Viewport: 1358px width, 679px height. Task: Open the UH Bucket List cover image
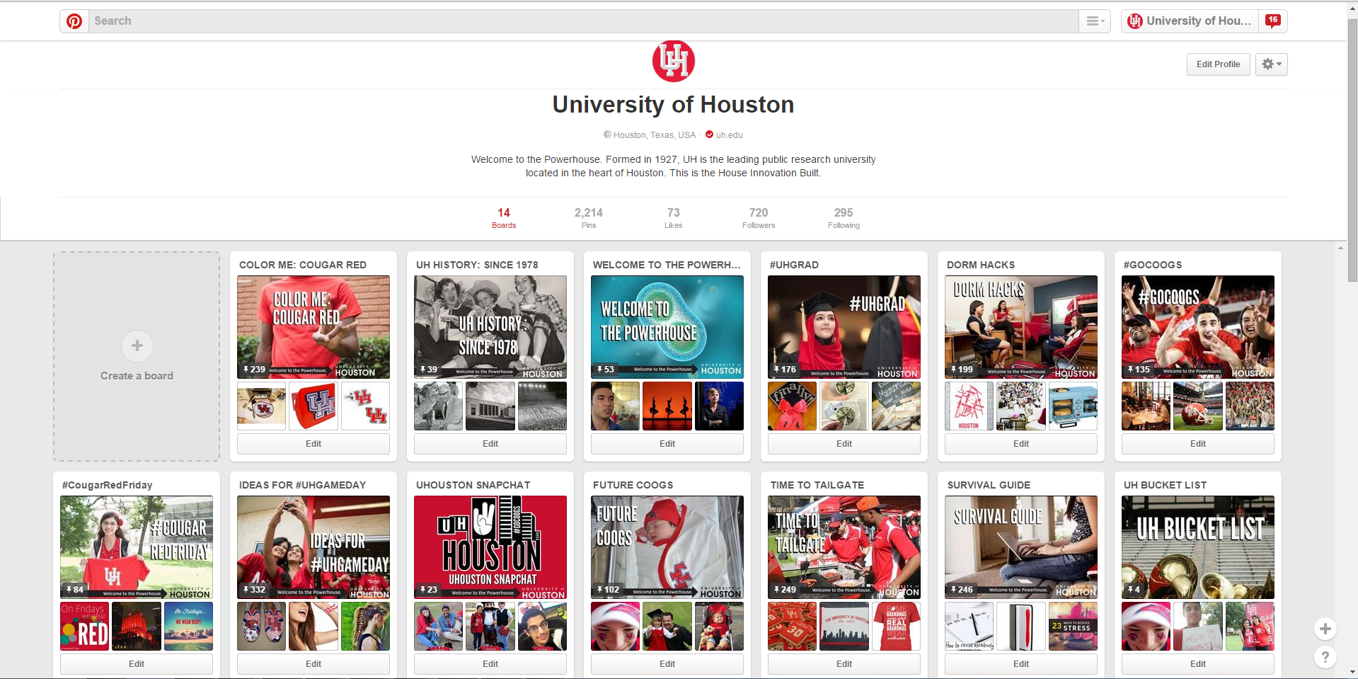(x=1198, y=547)
